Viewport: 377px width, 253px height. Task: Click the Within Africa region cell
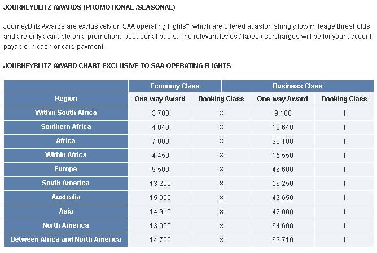pos(66,155)
